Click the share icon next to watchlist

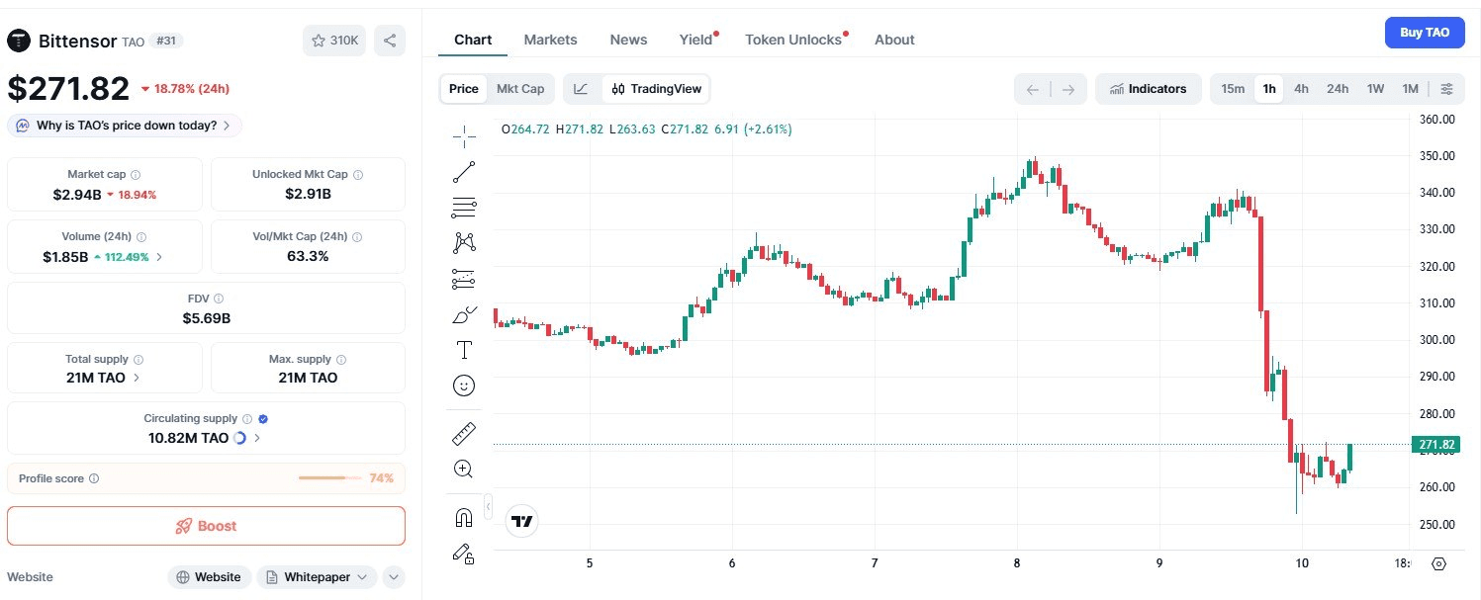click(390, 41)
